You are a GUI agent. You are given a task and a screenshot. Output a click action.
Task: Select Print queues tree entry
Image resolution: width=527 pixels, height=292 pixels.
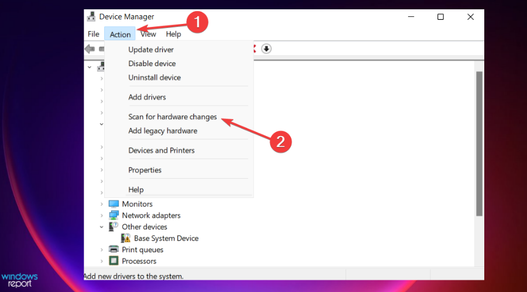(x=142, y=250)
